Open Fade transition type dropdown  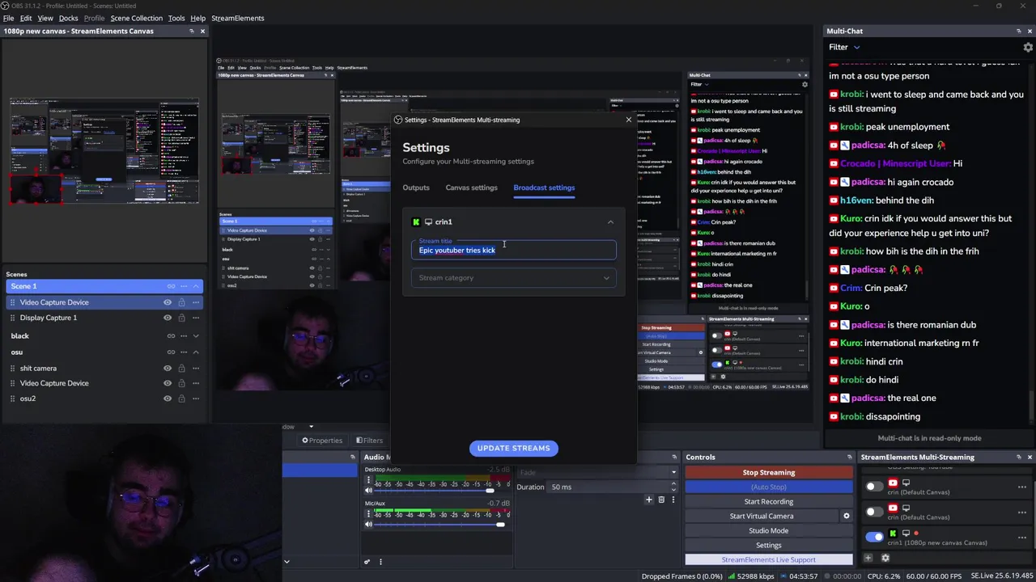click(x=599, y=472)
